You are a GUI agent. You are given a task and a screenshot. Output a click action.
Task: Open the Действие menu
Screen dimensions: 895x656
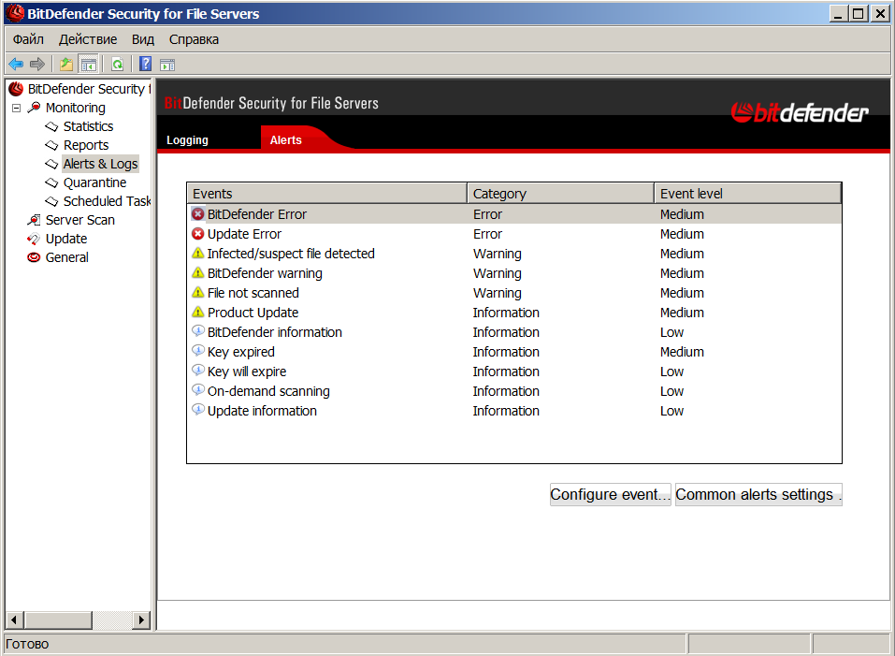[x=88, y=39]
